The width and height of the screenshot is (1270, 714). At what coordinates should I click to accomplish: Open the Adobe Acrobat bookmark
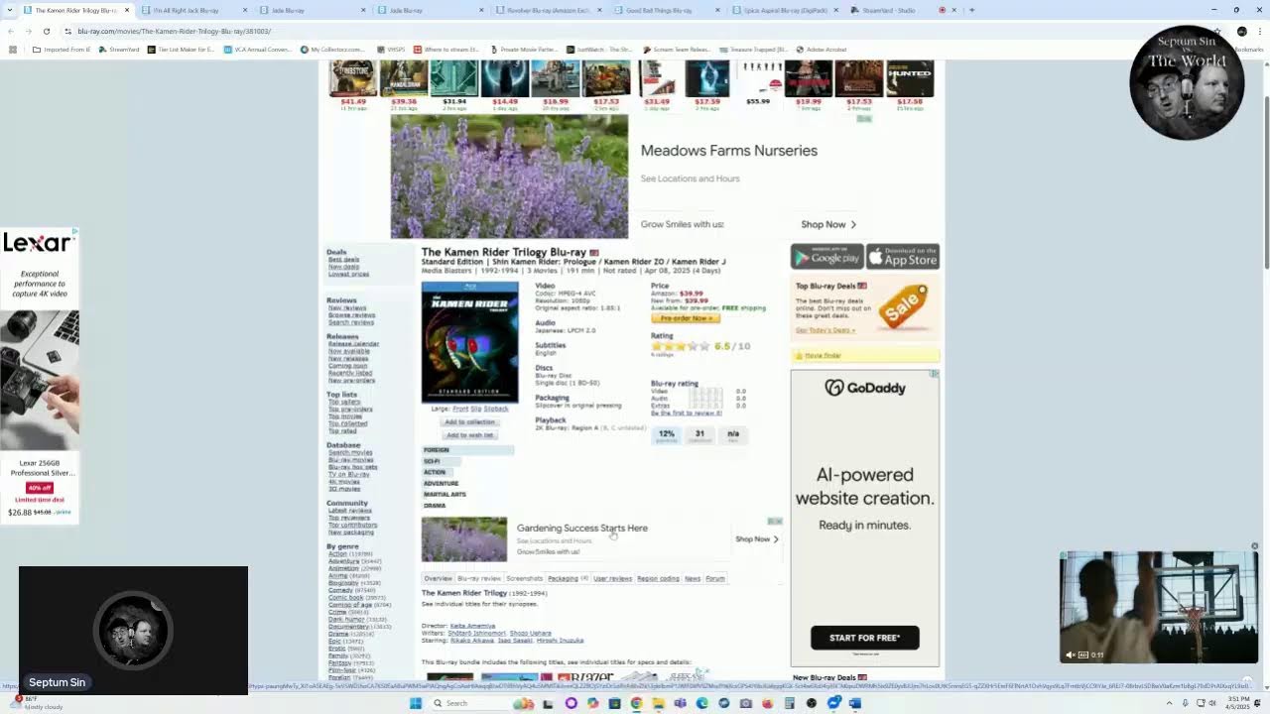coord(822,49)
